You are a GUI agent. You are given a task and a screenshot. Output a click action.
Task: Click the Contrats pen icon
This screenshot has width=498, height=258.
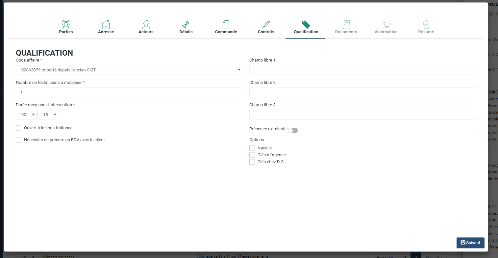[x=266, y=24]
